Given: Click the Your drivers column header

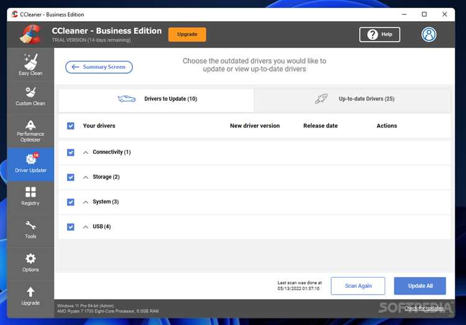Looking at the screenshot, I should (x=99, y=126).
